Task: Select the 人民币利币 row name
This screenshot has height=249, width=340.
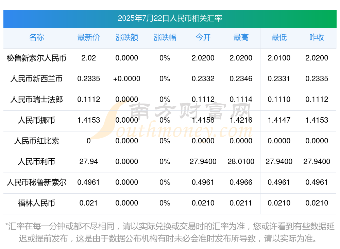Action: click(x=36, y=162)
